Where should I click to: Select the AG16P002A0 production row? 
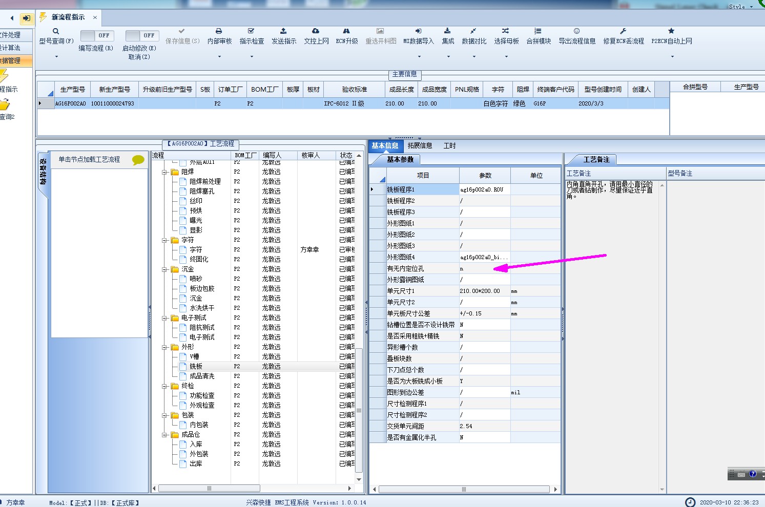tap(353, 104)
